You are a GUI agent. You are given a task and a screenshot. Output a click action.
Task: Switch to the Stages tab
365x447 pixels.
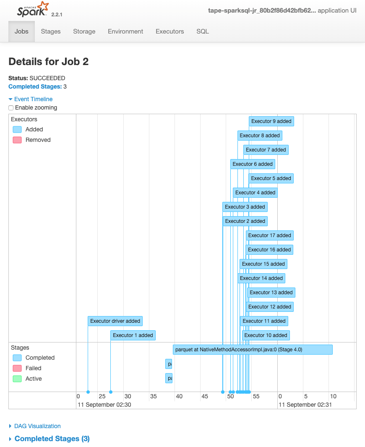[50, 31]
